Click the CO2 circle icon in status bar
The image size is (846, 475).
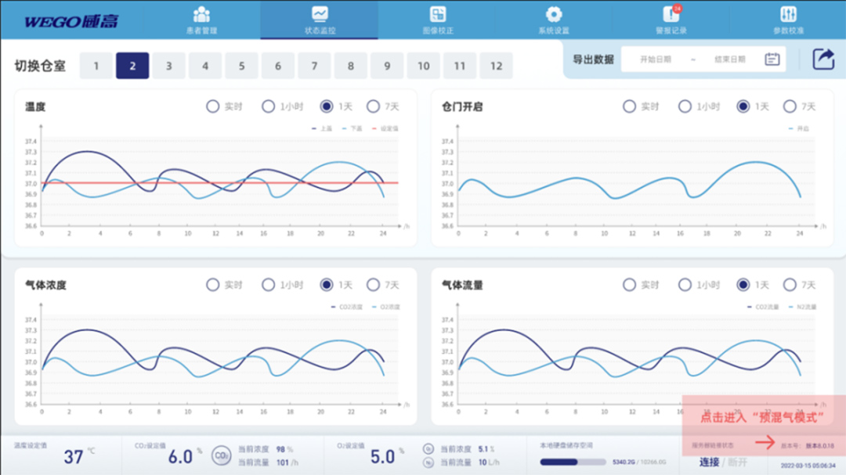click(222, 455)
